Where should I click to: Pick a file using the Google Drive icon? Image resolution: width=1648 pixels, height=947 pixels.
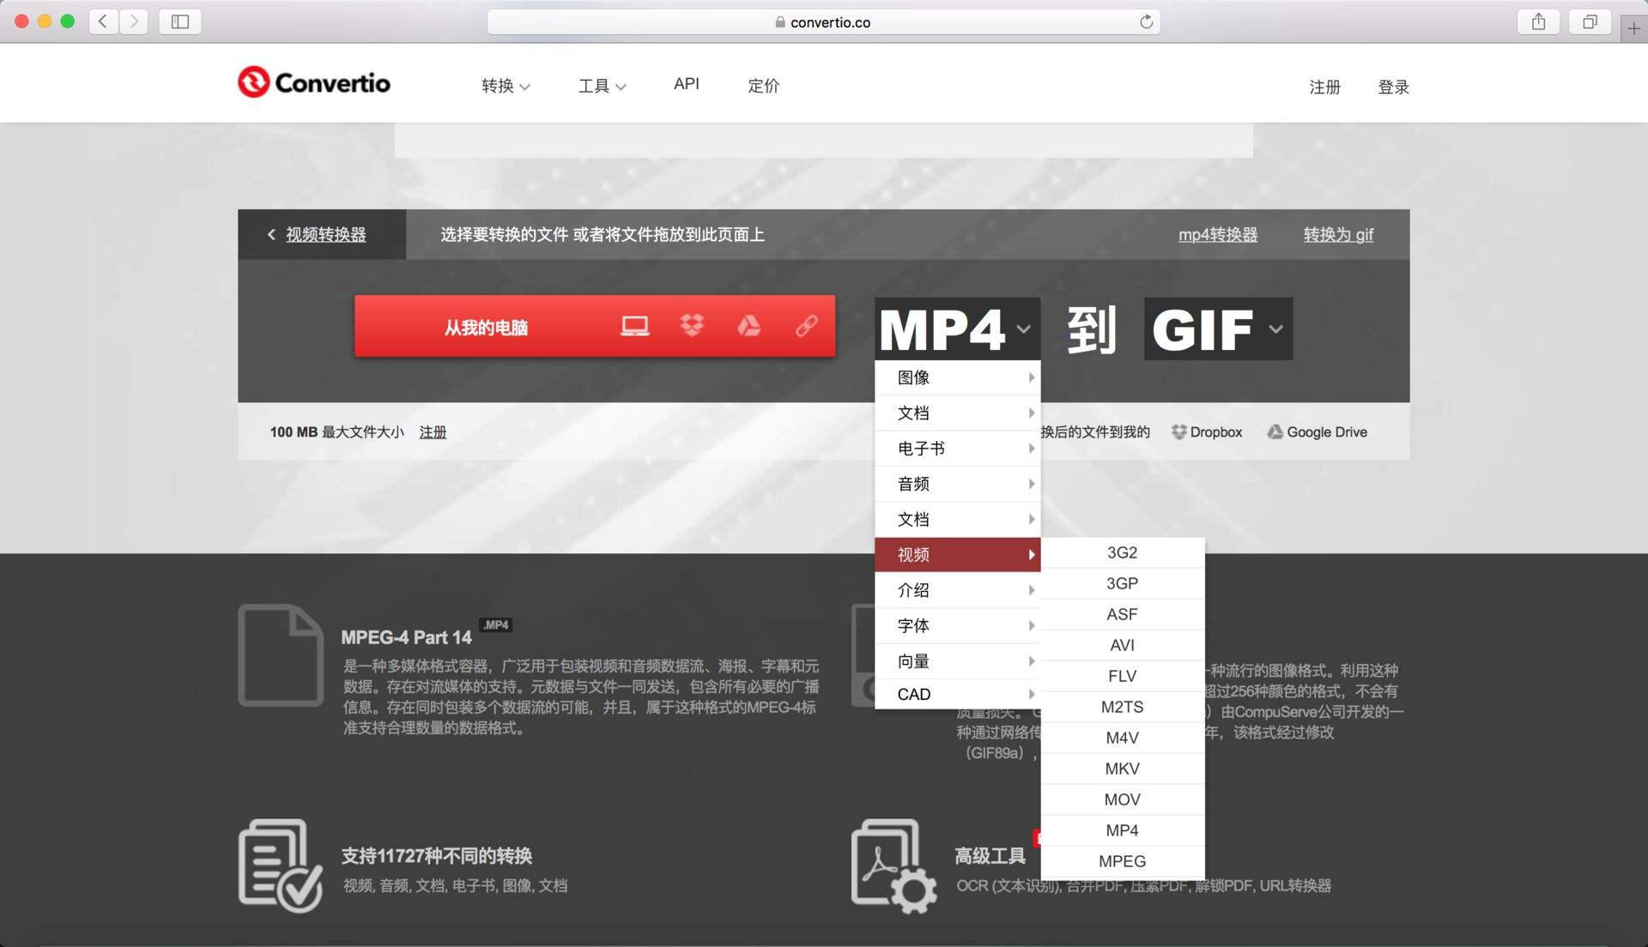click(748, 326)
